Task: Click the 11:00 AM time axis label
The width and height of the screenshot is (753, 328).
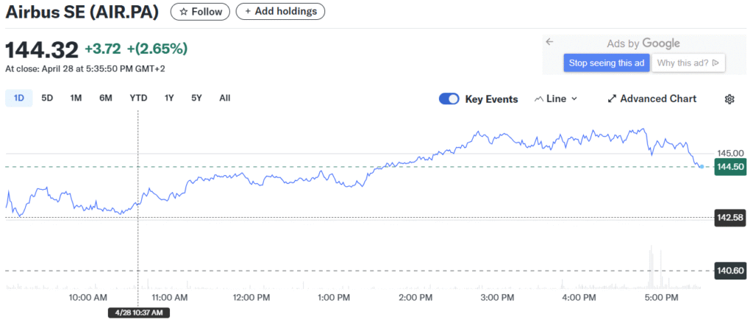Action: [x=169, y=298]
